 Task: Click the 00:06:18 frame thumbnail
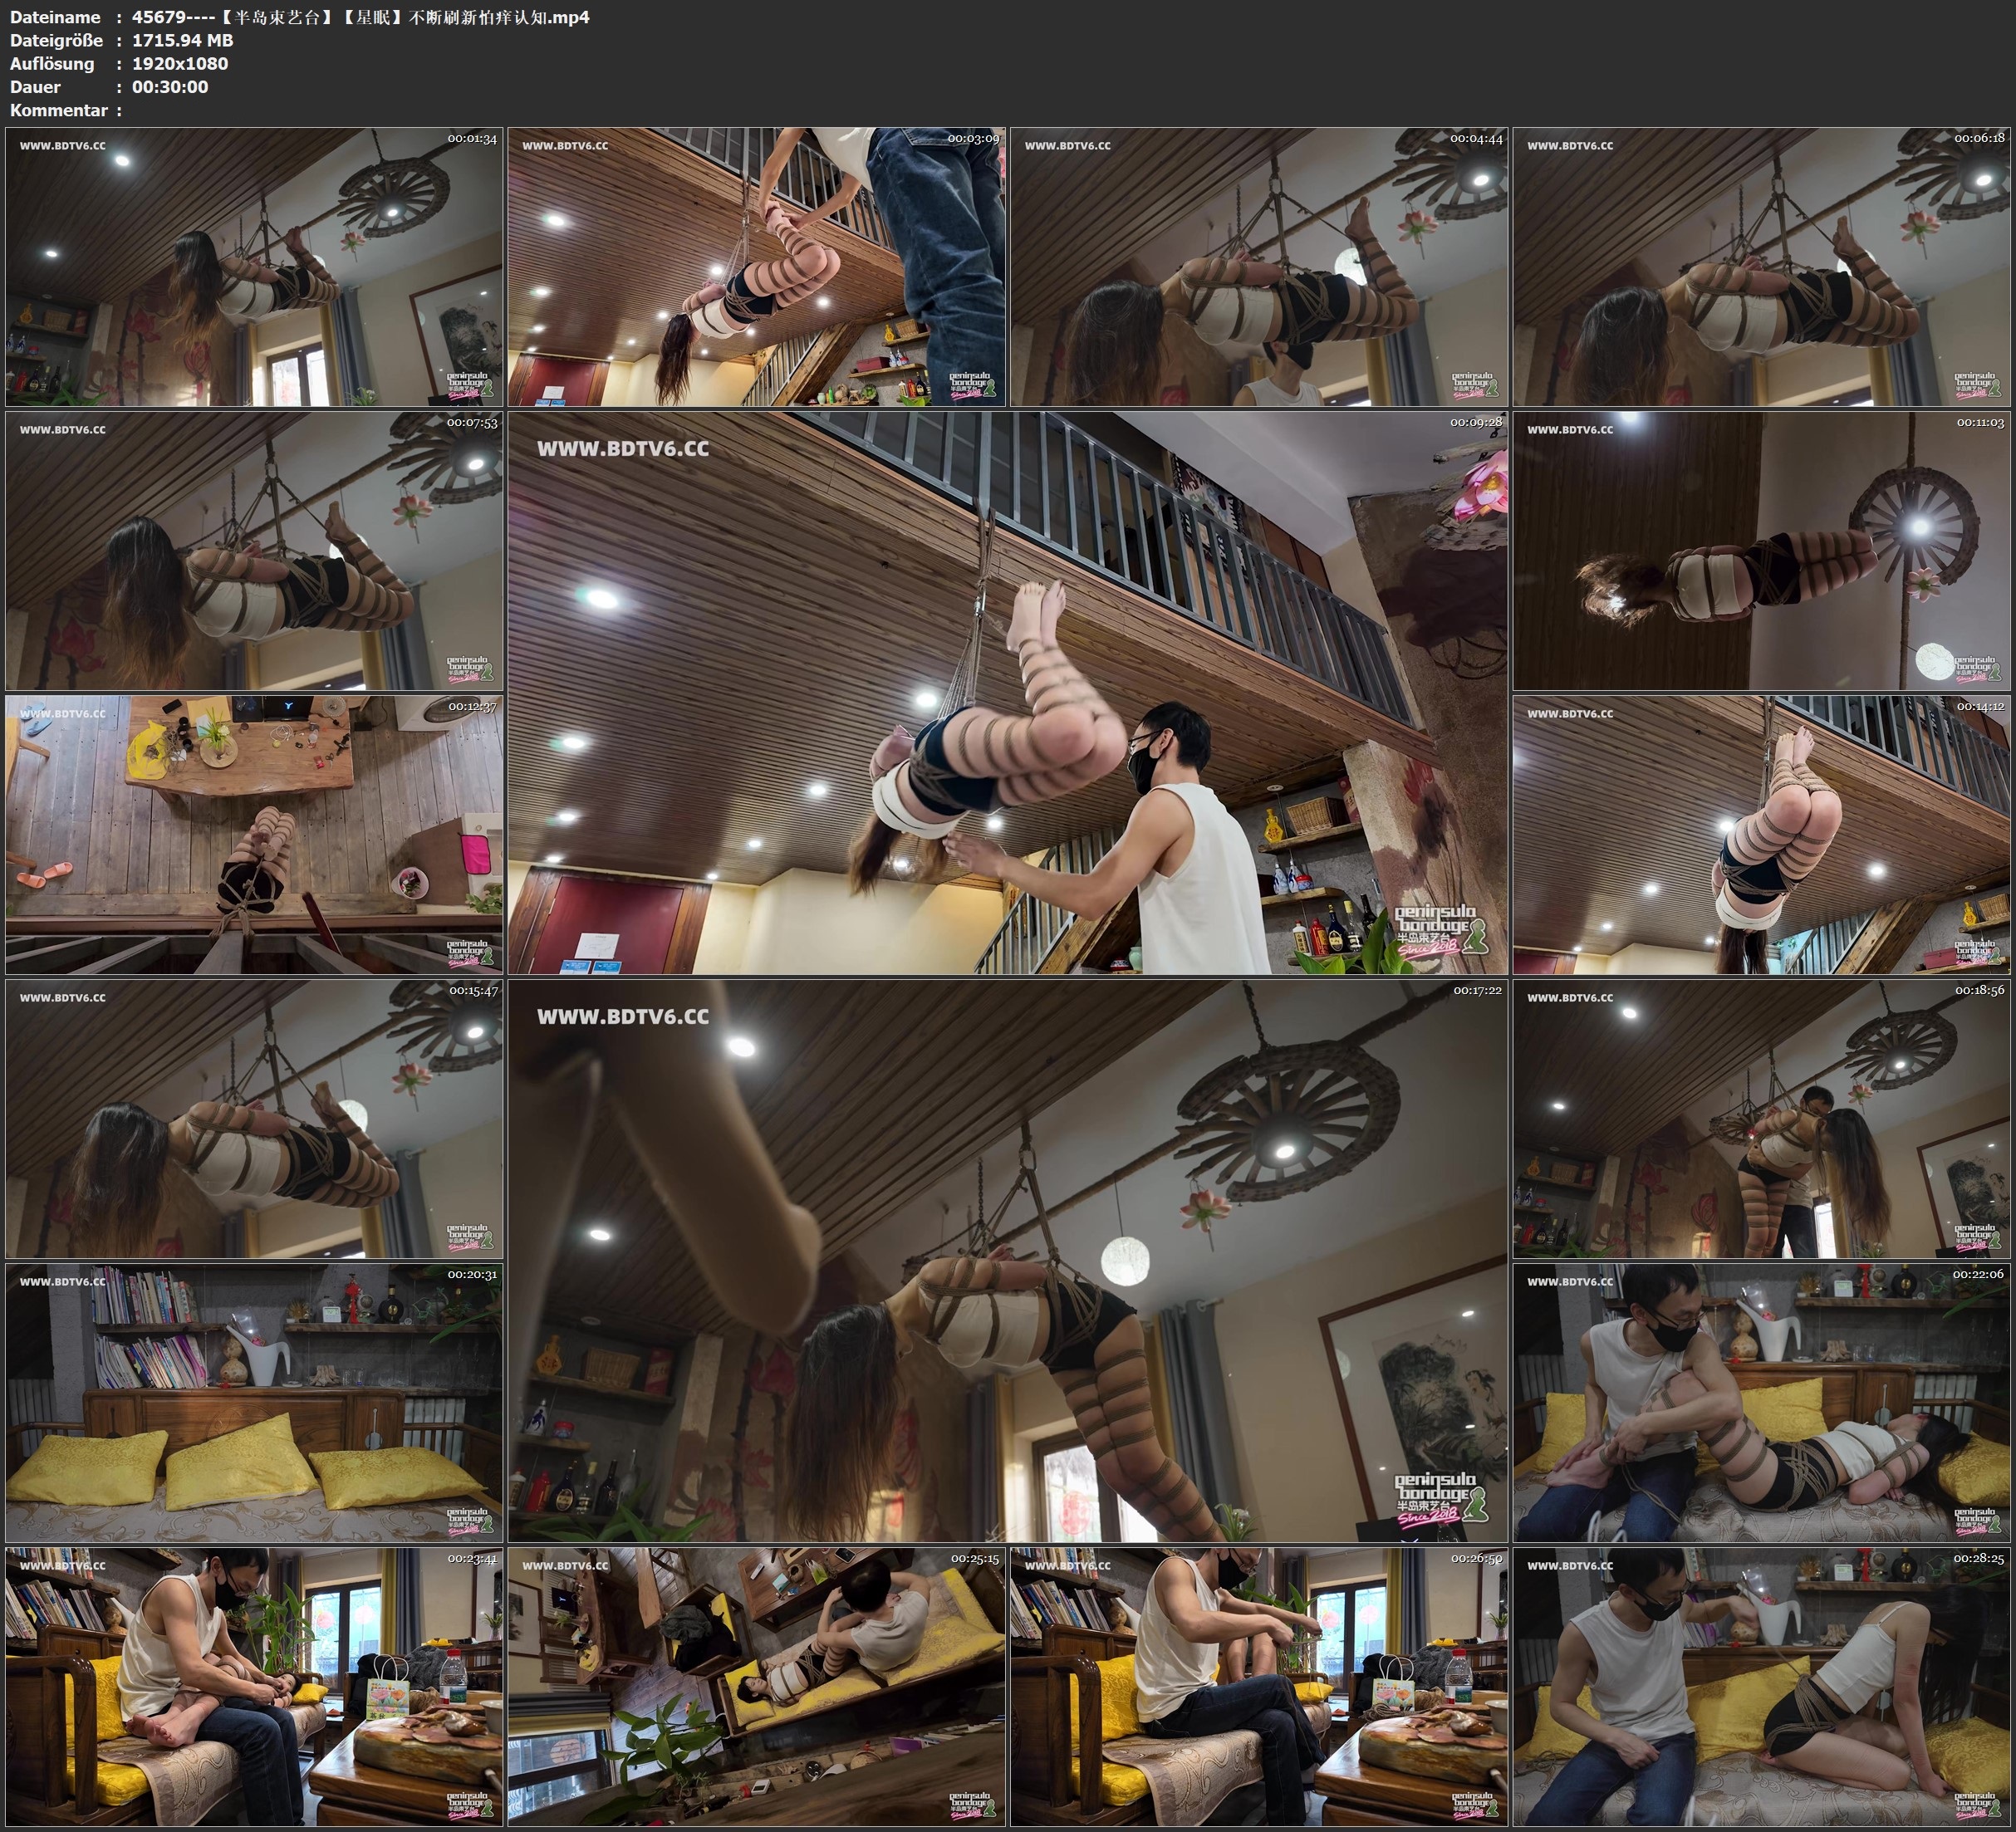tap(1762, 267)
